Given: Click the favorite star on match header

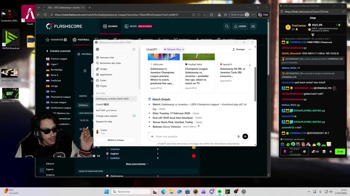Looking at the screenshot, I should 85,71.
